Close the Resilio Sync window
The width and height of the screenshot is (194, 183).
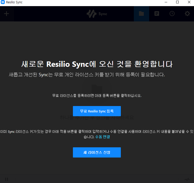[x=189, y=2]
